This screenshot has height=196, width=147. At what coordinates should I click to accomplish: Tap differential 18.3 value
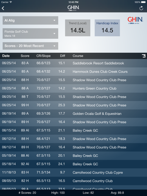pyautogui.click(x=62, y=139)
